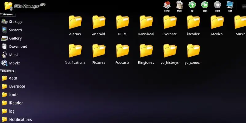Select the Evernote bookmark
Viewport: 246px width, 123px height.
[x=14, y=86]
